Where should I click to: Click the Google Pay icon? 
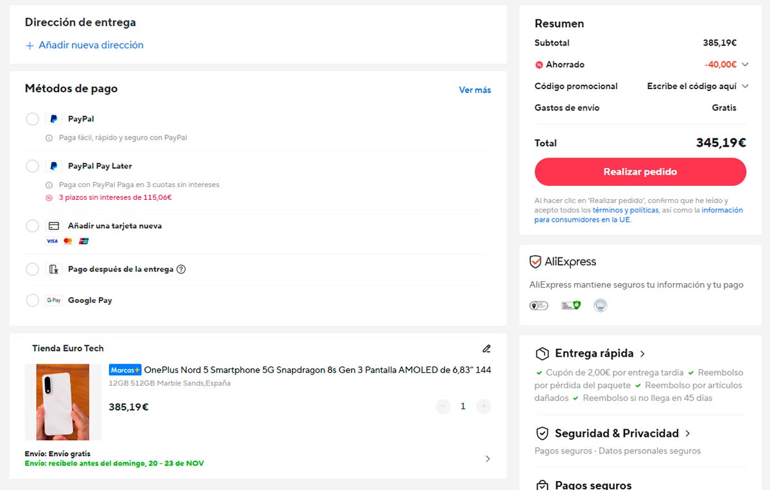tap(53, 300)
